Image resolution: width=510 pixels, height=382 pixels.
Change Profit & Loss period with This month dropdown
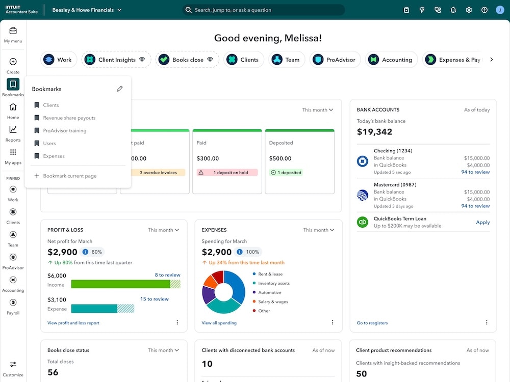(x=163, y=230)
